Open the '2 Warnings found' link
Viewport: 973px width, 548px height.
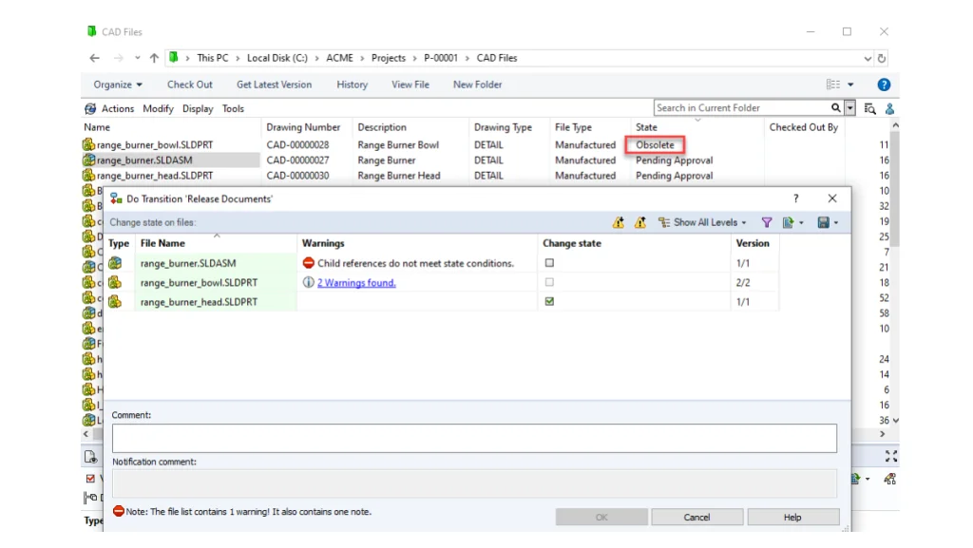pos(356,282)
